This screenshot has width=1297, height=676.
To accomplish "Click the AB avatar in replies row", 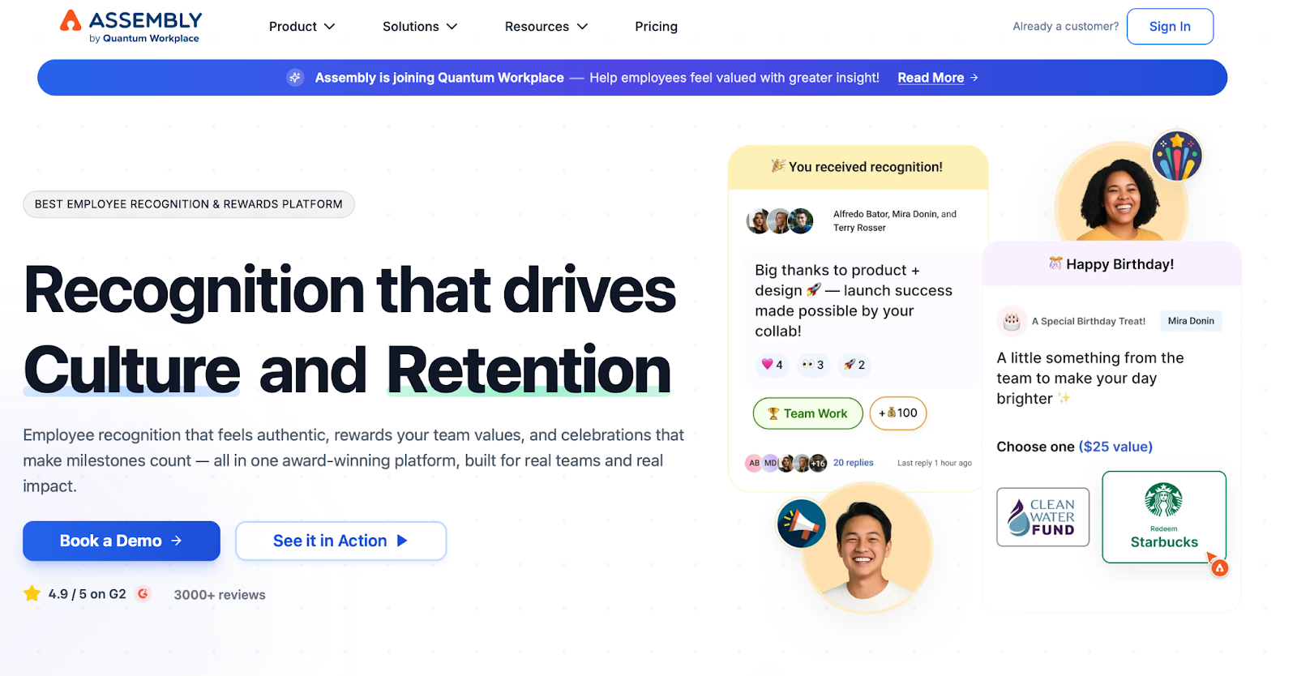I will (754, 463).
